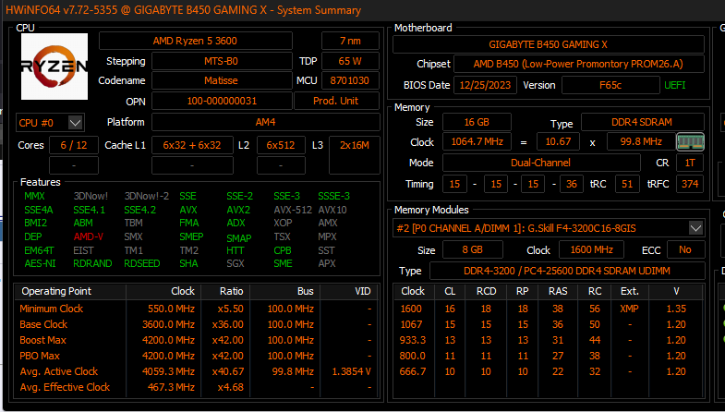Click the AVX2 feature indicator

pos(239,210)
